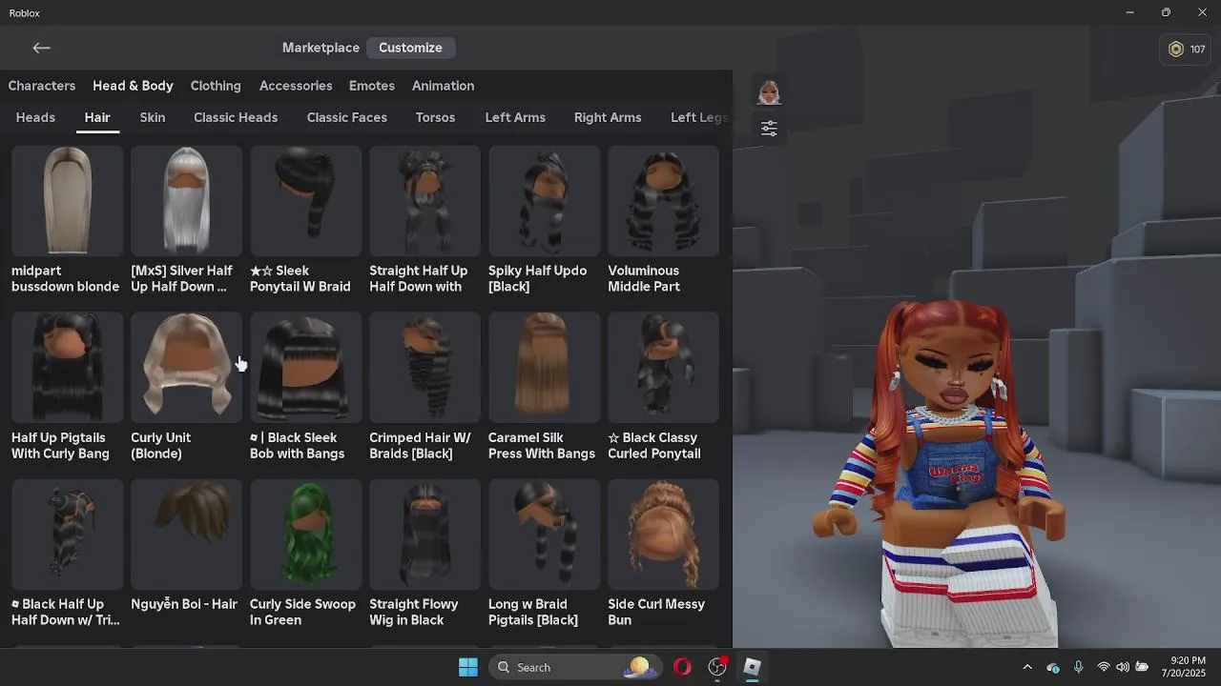Open the volume control in tray
1221x686 pixels.
pos(1123,667)
